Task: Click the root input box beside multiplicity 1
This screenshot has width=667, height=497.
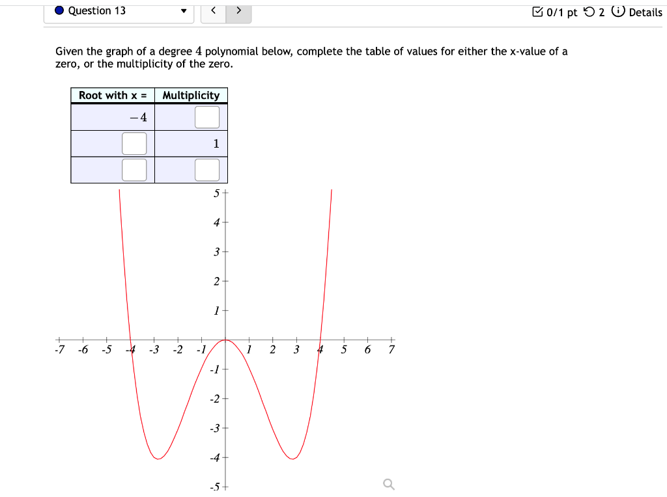Action: click(134, 143)
